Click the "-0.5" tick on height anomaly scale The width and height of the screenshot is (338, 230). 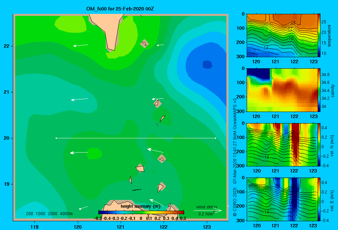pyautogui.click(x=98, y=218)
